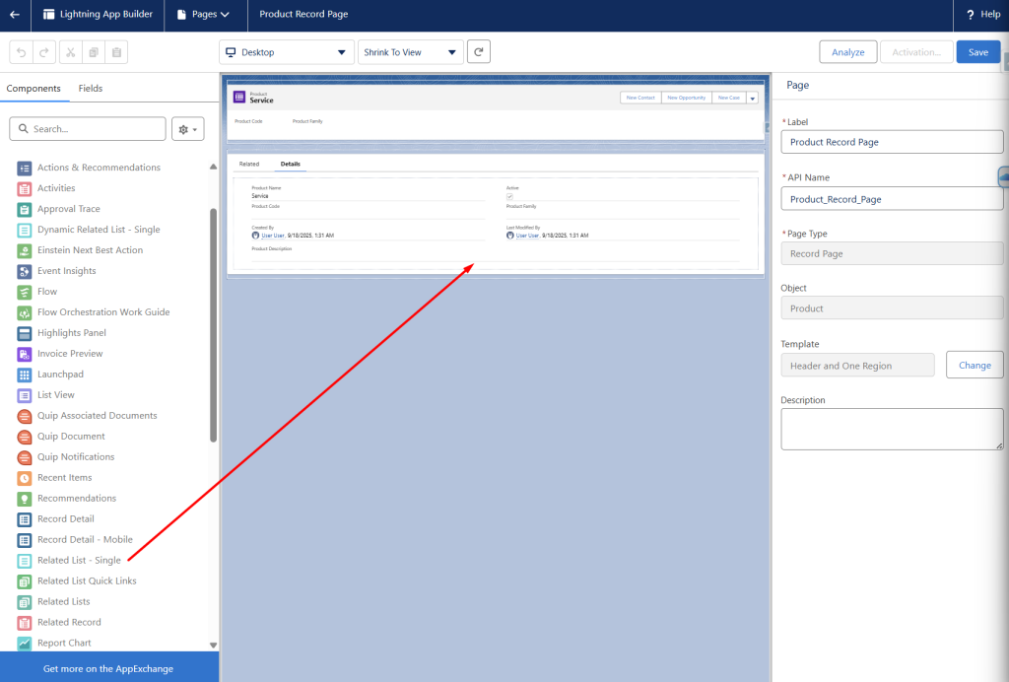This screenshot has height=682, width=1009.
Task: Open the Shrink To View zoom dropdown
Action: point(410,52)
